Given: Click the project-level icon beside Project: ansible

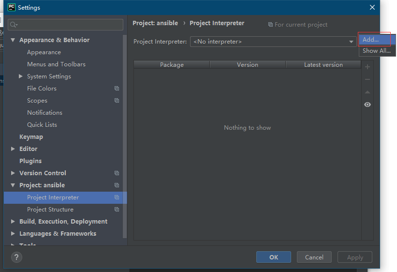Looking at the screenshot, I should click(117, 185).
